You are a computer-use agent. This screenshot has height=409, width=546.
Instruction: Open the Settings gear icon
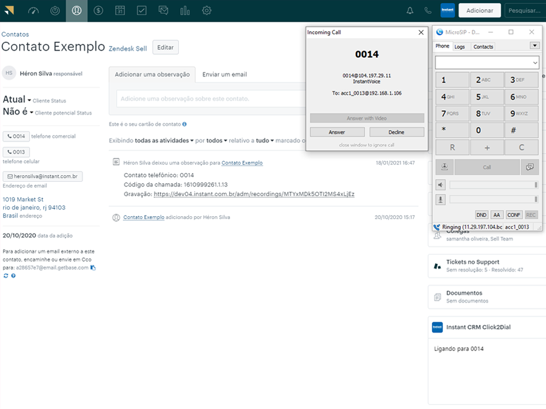[x=207, y=11]
